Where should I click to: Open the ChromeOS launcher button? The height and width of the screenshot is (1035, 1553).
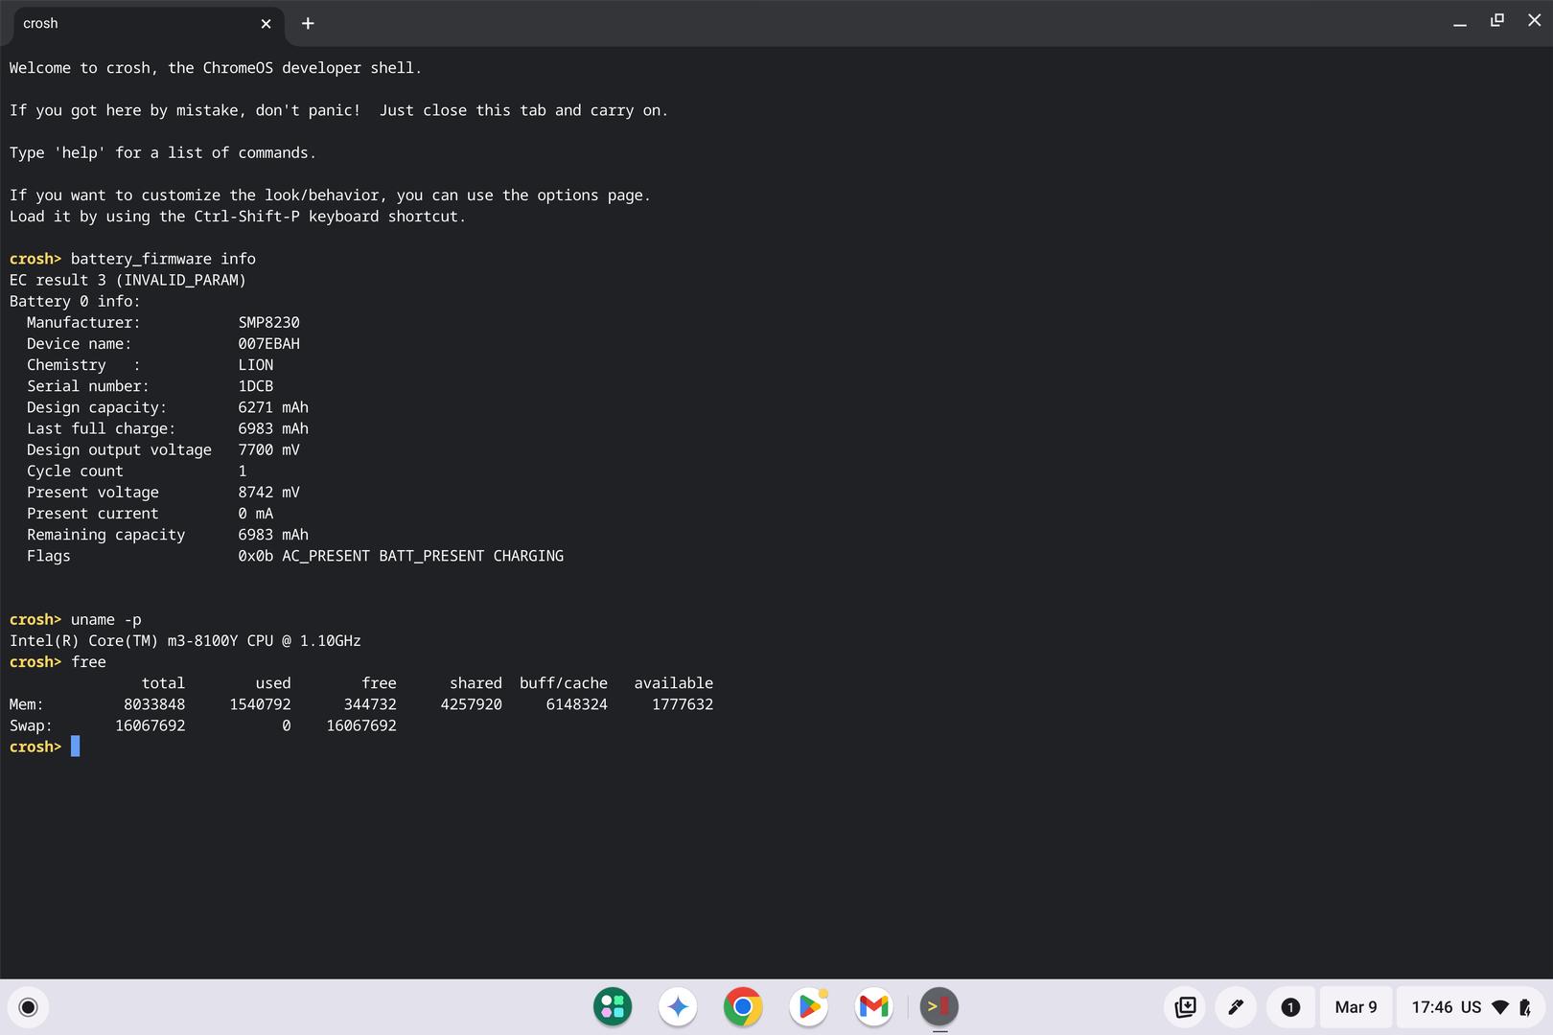coord(28,1007)
